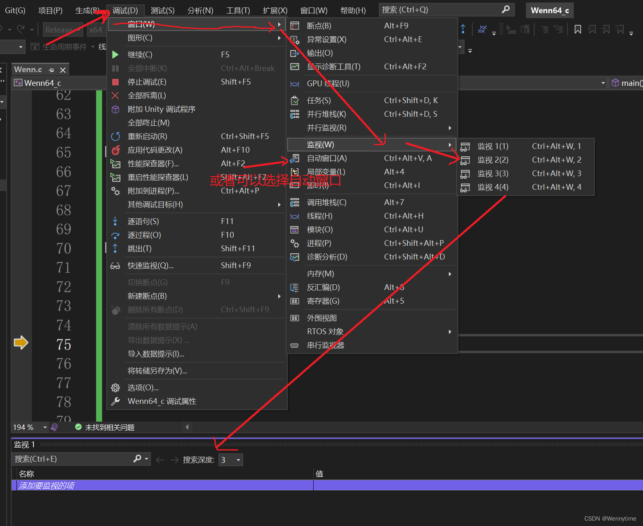Click the Name (名称) column header
643x526 pixels.
[165, 474]
